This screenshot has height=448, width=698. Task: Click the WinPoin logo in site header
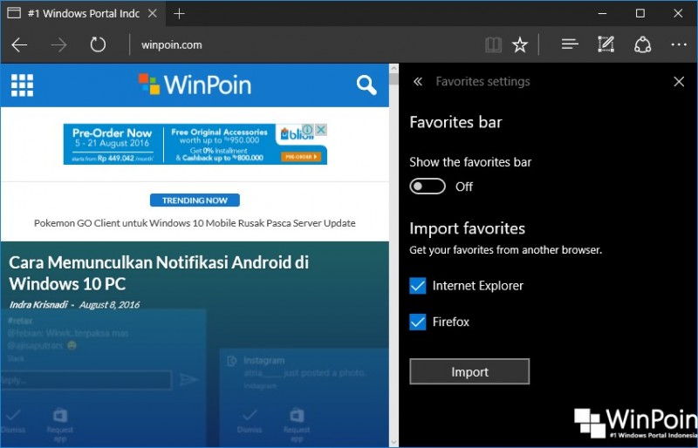[x=195, y=85]
